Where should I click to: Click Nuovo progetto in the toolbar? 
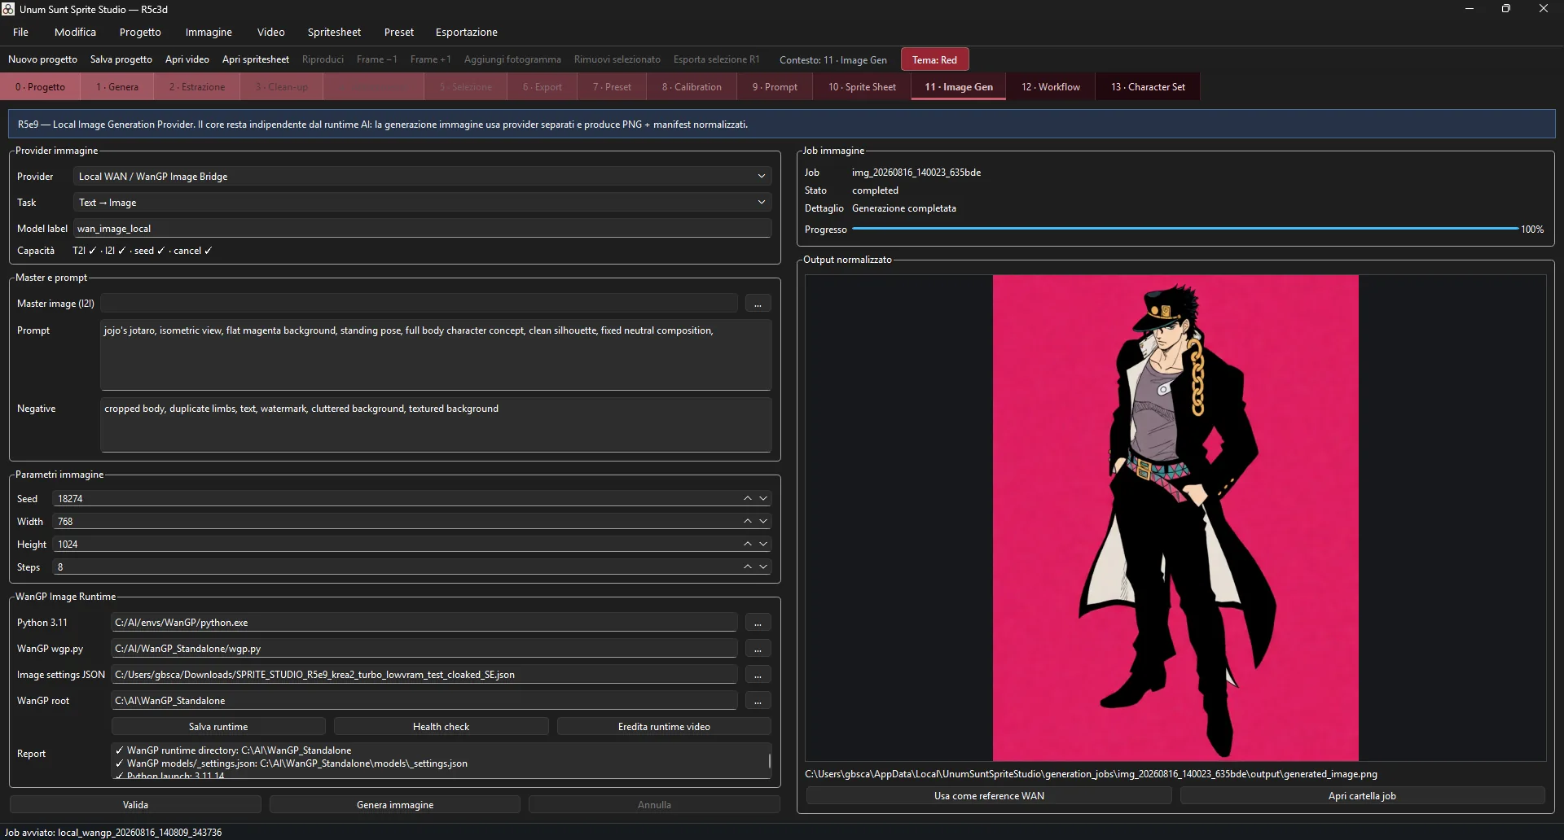point(43,59)
